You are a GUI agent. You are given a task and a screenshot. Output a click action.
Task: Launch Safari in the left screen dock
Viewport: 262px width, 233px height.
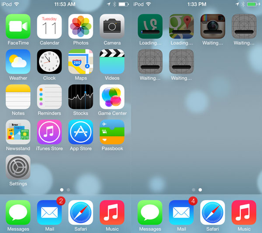click(x=81, y=212)
